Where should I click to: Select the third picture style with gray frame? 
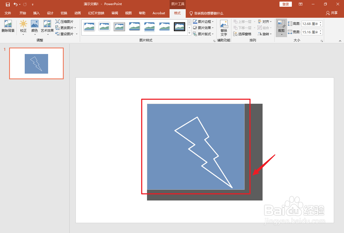click(x=119, y=27)
